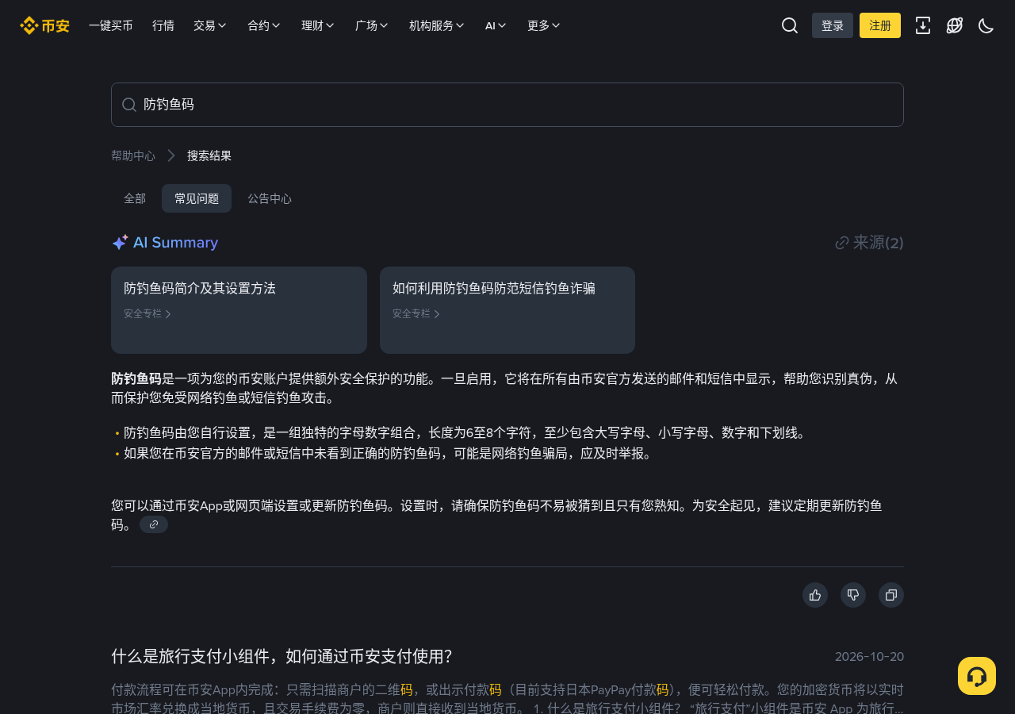Open the 行情 menu item
This screenshot has width=1015, height=714.
[x=163, y=25]
